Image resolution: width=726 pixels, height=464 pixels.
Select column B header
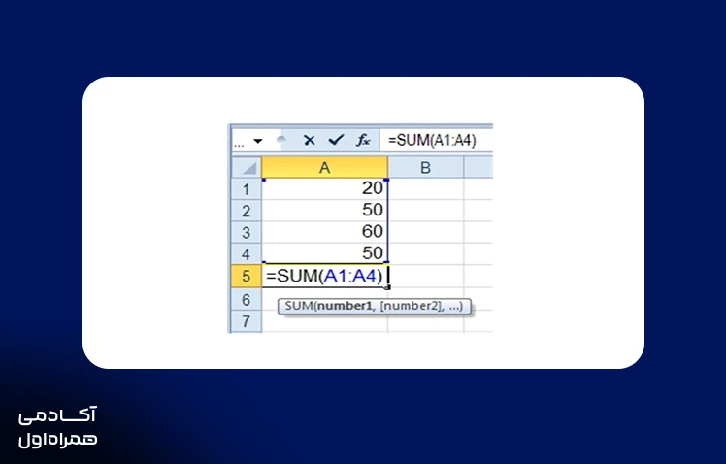425,167
